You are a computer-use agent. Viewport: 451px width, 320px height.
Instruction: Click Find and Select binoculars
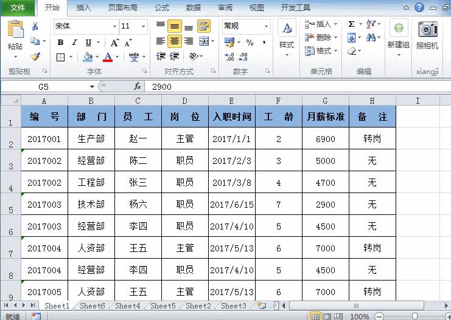(x=371, y=38)
